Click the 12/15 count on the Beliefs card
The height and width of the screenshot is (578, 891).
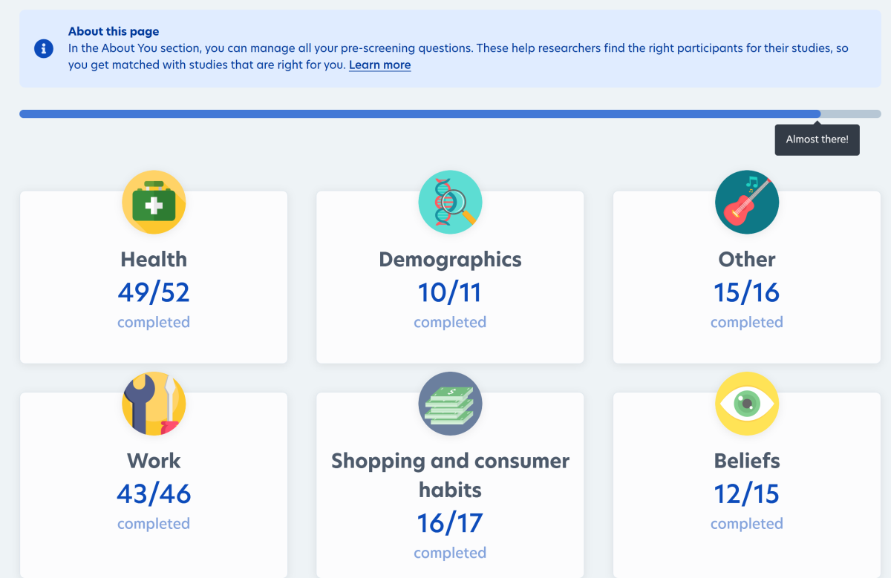click(747, 493)
